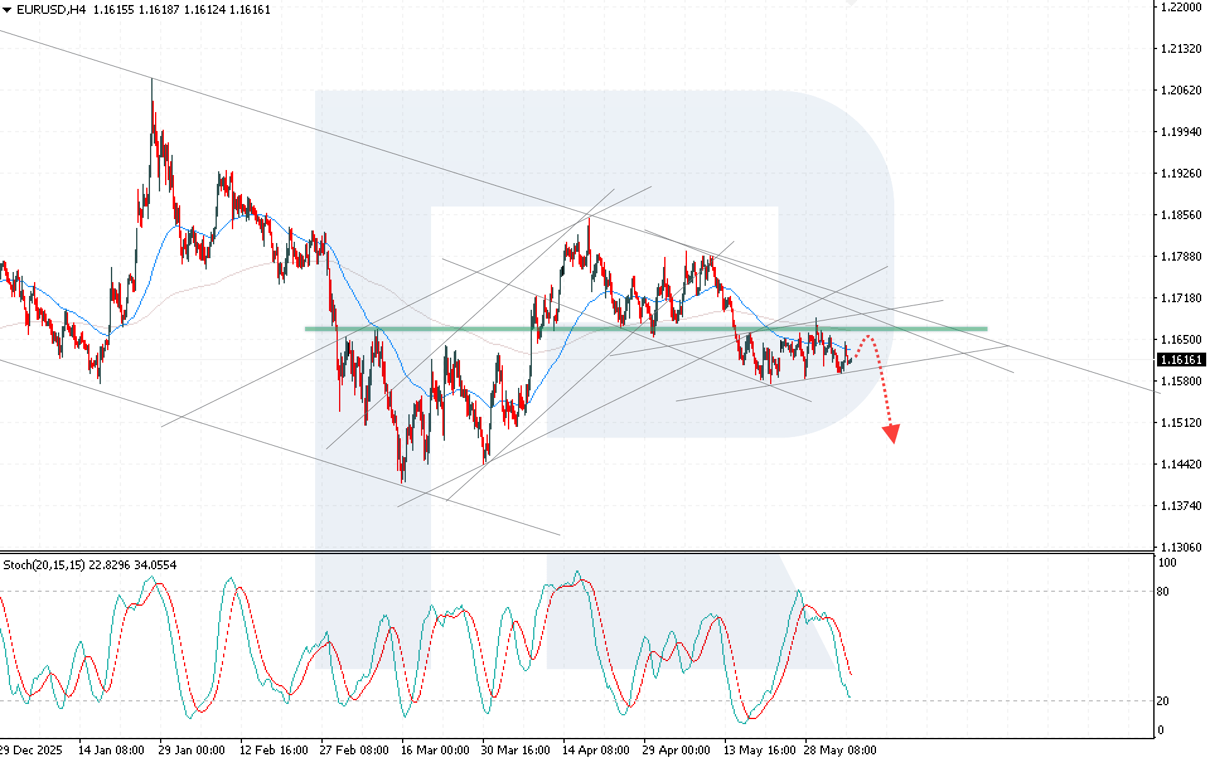Click the 1.13060 price axis label
Image resolution: width=1210 pixels, height=760 pixels.
1181,547
